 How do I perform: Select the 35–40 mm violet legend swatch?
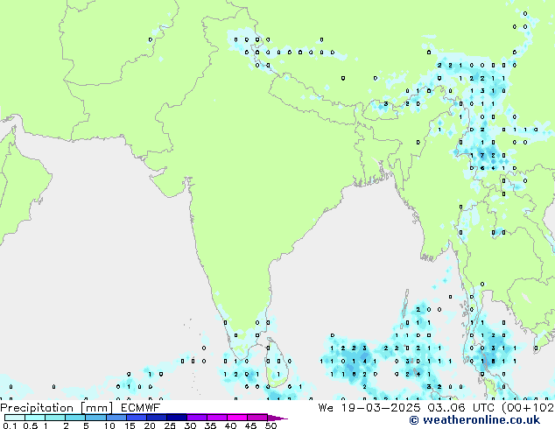coord(217,418)
